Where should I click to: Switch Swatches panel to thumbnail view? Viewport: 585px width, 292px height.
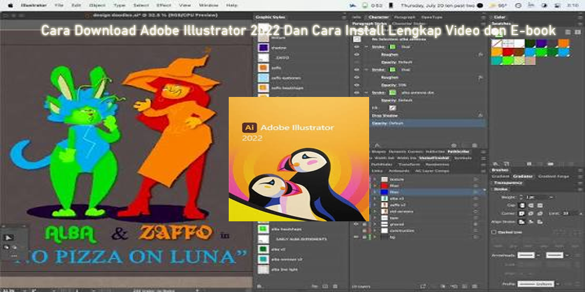tap(577, 32)
